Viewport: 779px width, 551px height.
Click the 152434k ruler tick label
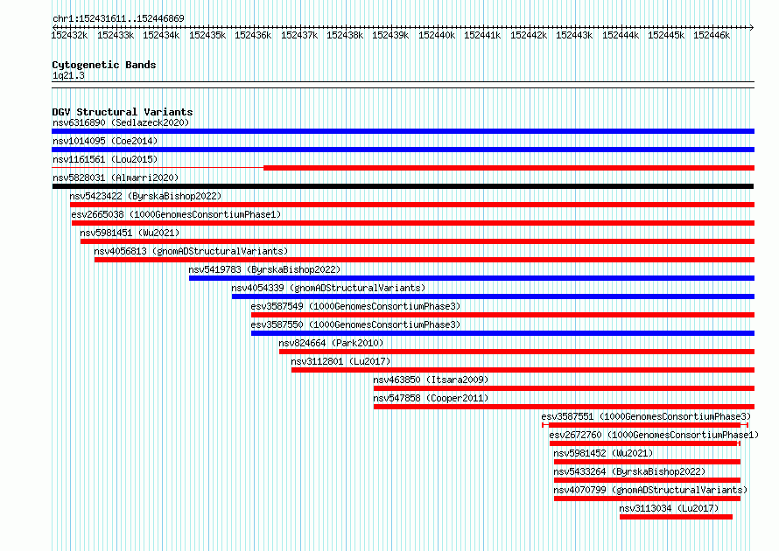pos(161,35)
